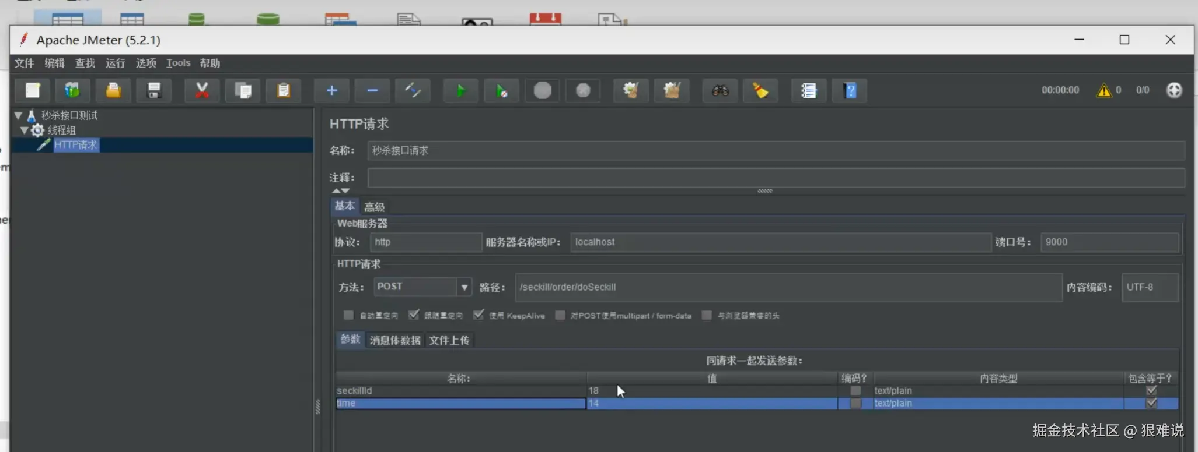Toggle 包含等于 checkbox in time row
The width and height of the screenshot is (1198, 452).
click(x=1151, y=403)
